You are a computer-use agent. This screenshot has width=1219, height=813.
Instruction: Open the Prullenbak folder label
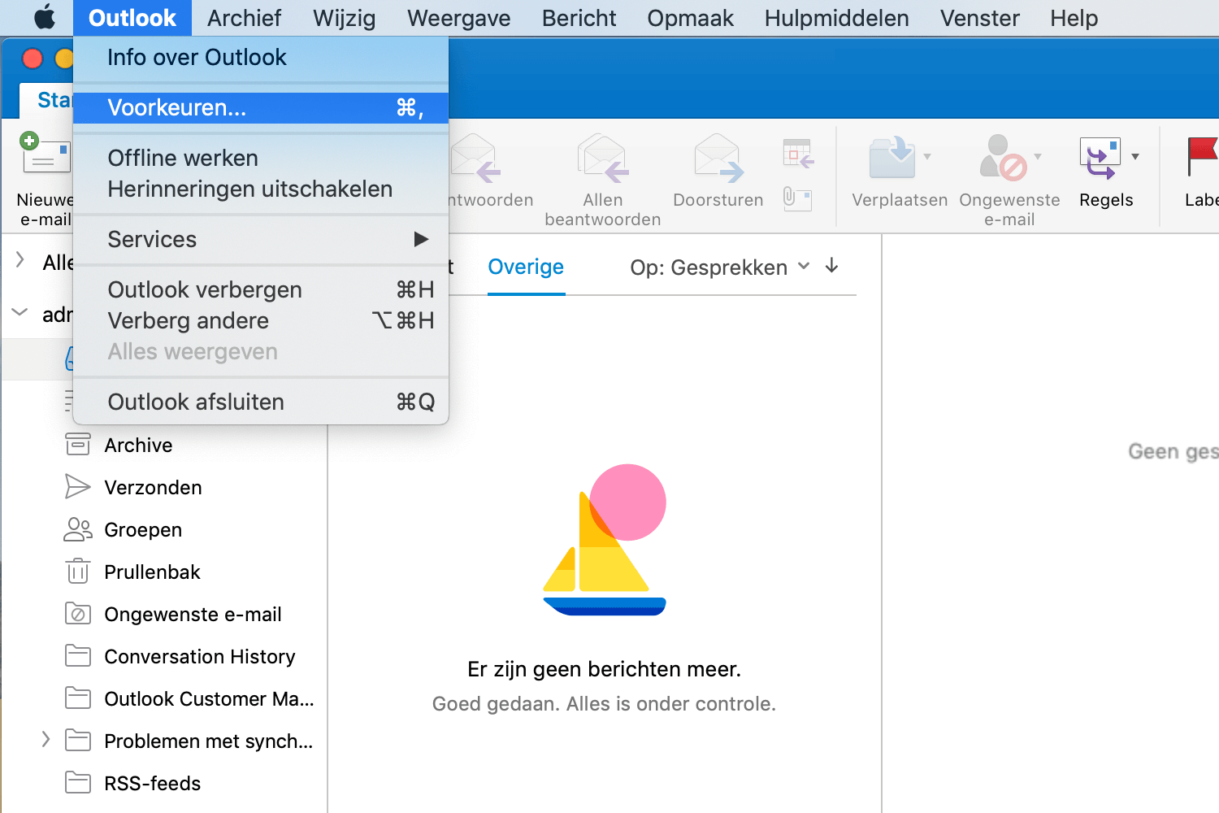pos(152,572)
